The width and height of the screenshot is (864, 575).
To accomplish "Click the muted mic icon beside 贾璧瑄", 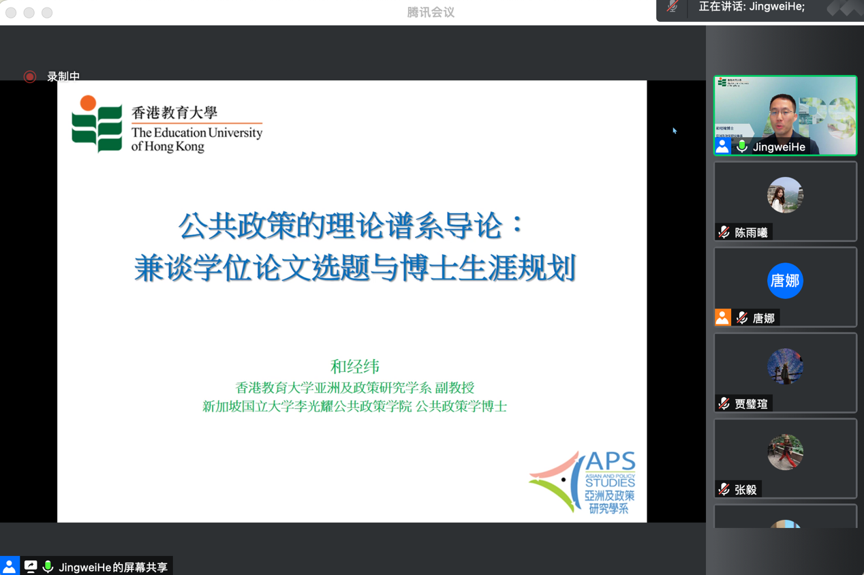I will pos(724,404).
